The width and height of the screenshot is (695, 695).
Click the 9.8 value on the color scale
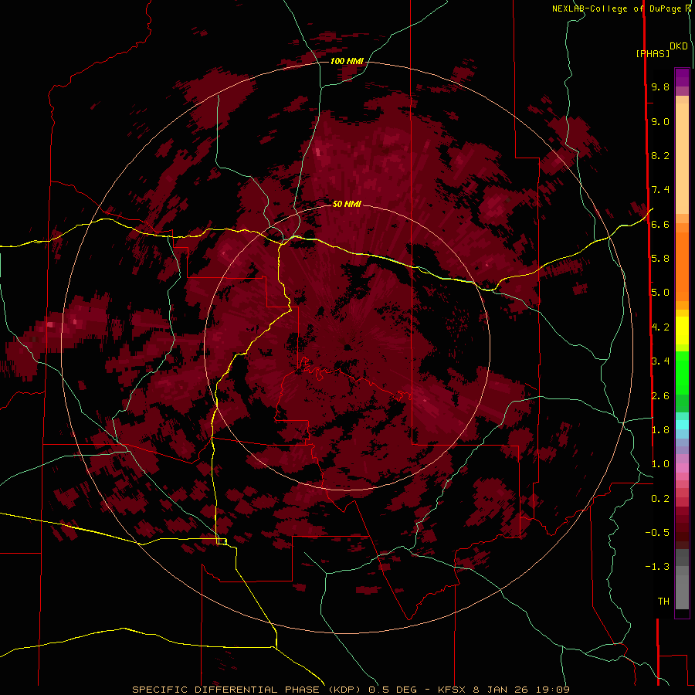pos(660,87)
